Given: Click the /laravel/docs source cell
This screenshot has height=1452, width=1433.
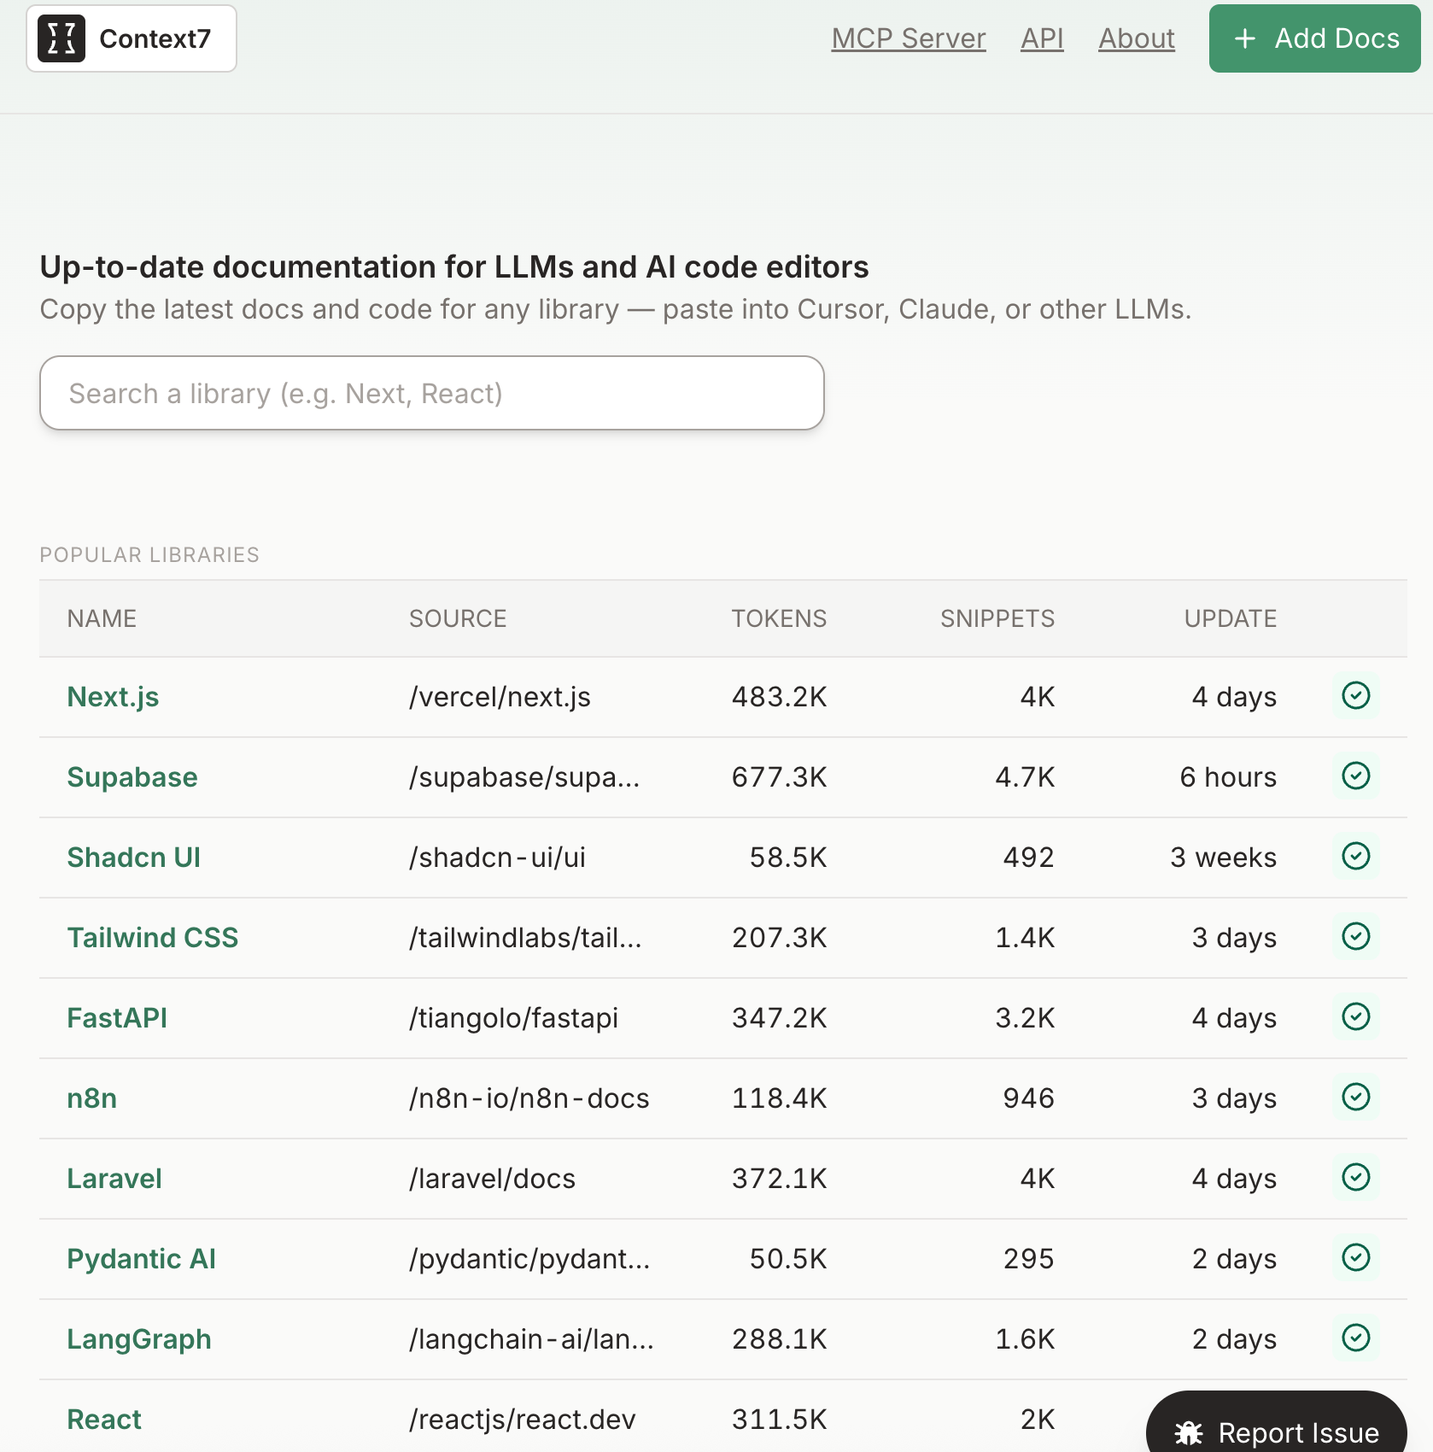Looking at the screenshot, I should [493, 1179].
